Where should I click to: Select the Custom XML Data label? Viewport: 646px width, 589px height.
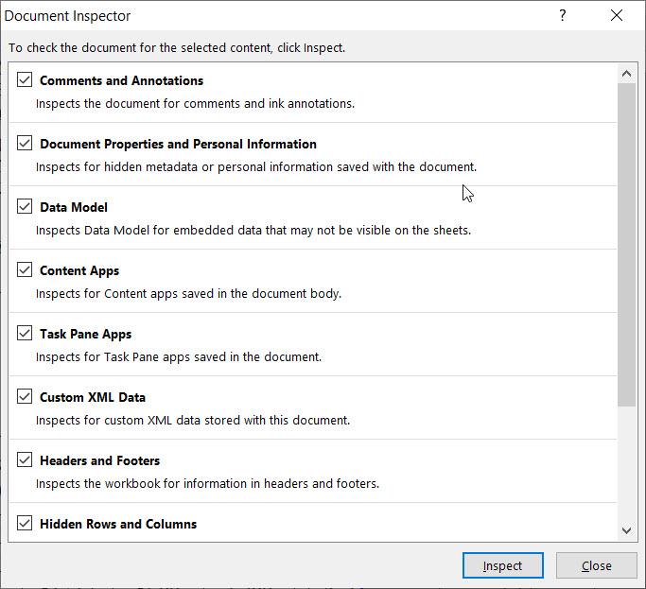click(x=93, y=397)
